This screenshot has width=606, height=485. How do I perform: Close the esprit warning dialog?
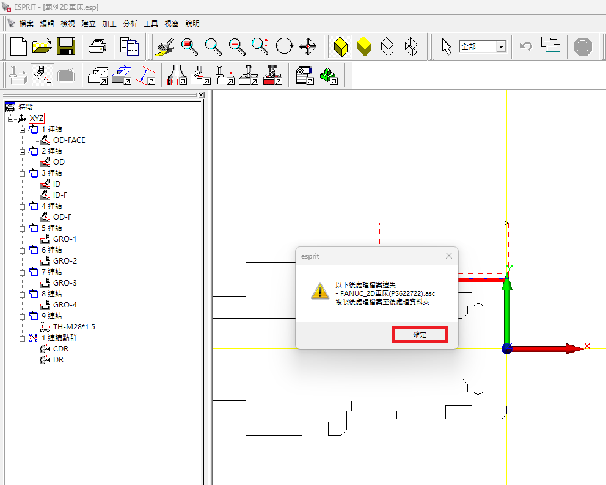tap(449, 256)
